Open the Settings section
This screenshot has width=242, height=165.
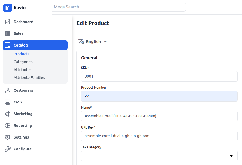(21, 137)
